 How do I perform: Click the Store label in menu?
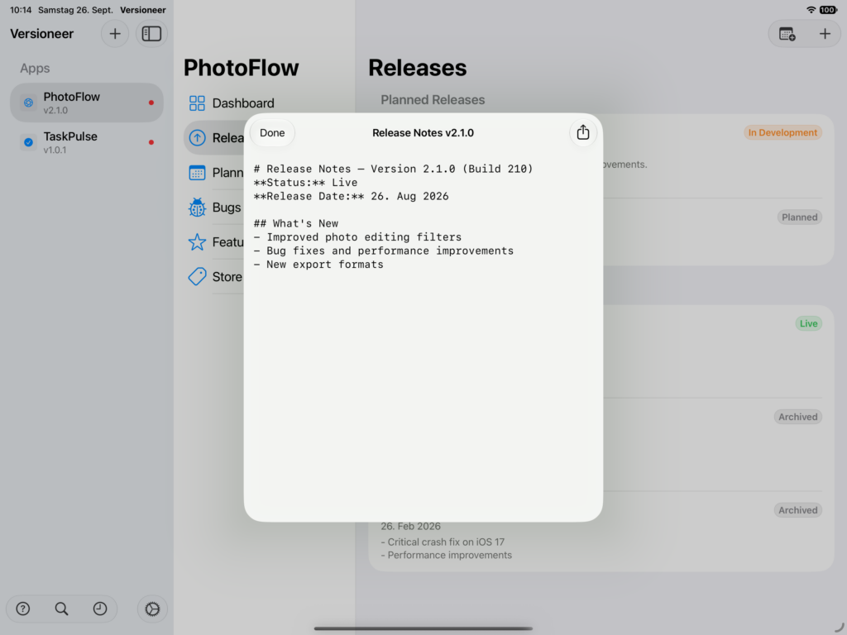tap(227, 277)
